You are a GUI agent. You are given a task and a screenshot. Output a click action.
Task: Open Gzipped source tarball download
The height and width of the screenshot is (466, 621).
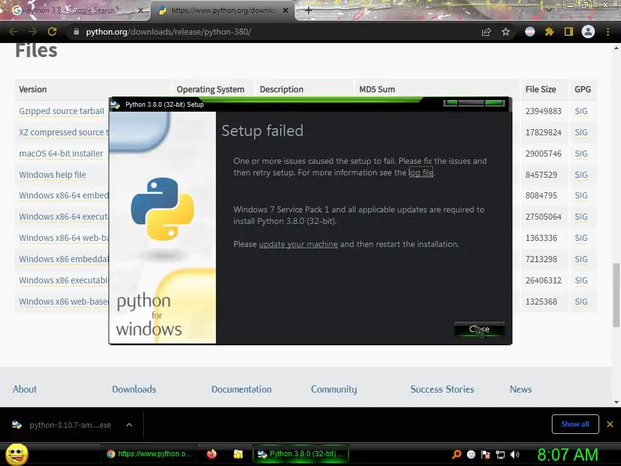coord(61,112)
